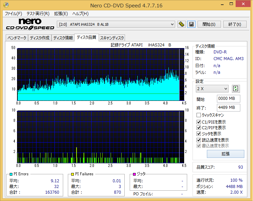
Task: Click the cyan PI Errors legend swatch
Action: 11,174
